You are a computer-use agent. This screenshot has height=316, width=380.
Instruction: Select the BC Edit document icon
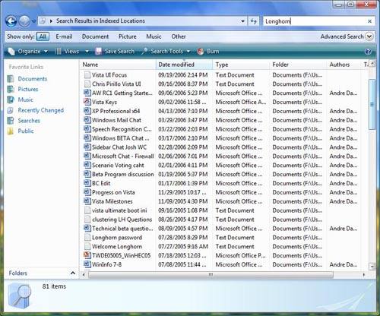coord(87,183)
